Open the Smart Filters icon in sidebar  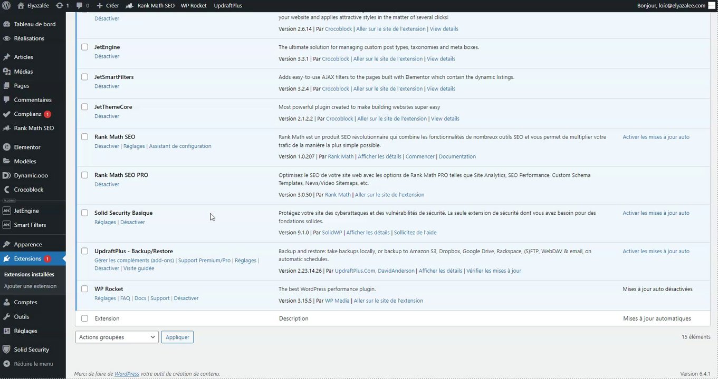(x=6, y=225)
